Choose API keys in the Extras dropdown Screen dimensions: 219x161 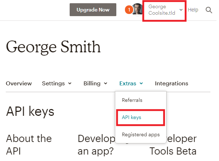click(x=131, y=118)
